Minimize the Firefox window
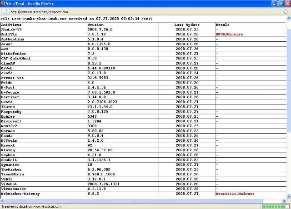The width and height of the screenshot is (291, 209). (274, 4)
